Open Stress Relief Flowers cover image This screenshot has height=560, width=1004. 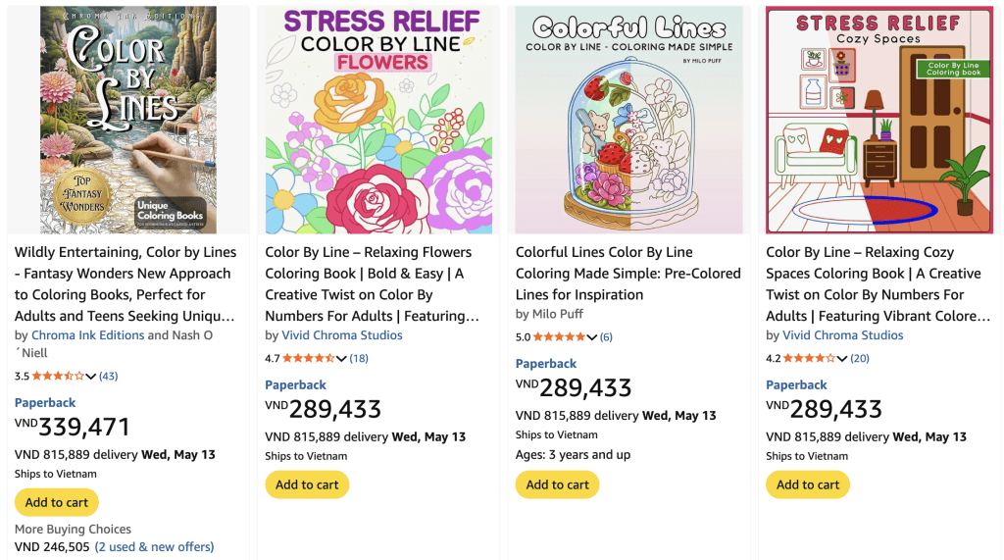[378, 120]
